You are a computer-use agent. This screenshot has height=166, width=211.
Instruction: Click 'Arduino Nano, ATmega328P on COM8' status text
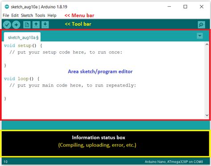click(x=174, y=162)
